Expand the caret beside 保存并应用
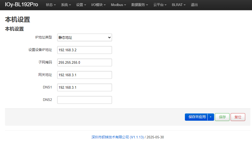This screenshot has width=252, height=141. 211,117
